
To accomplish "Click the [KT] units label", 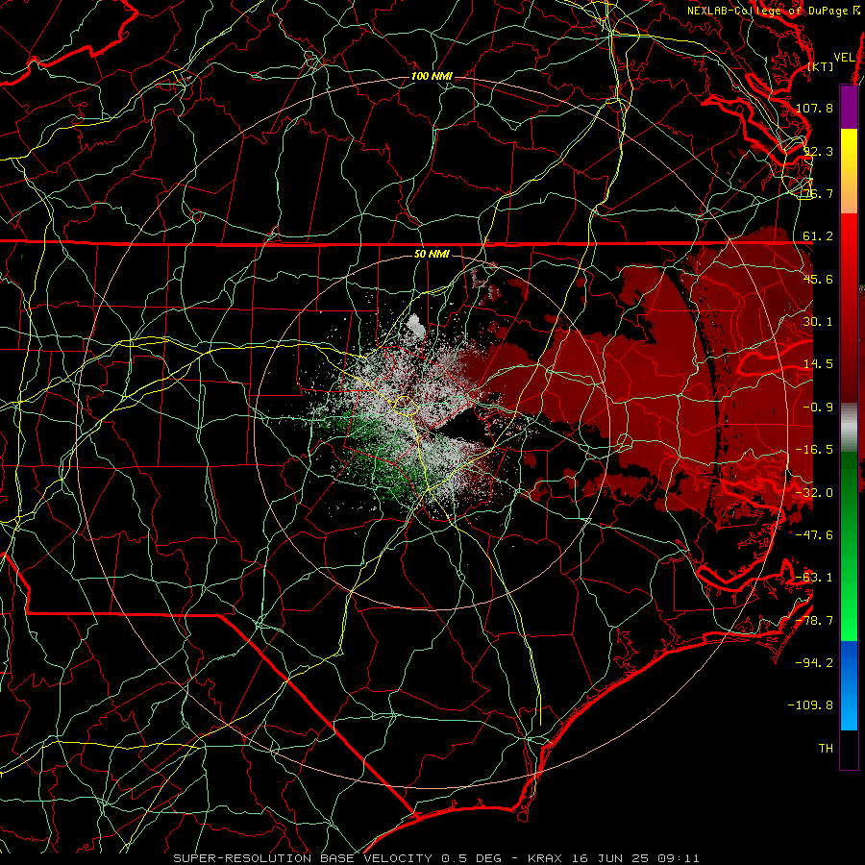I will (x=821, y=66).
